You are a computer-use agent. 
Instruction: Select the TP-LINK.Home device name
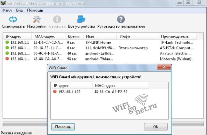98,42
